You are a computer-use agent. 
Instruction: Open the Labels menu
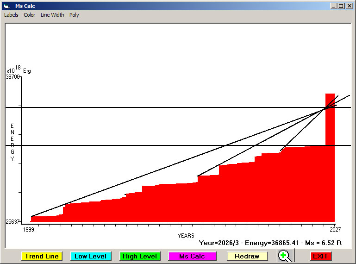(11, 15)
